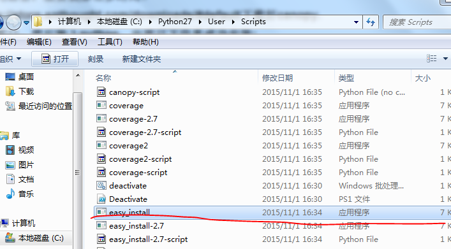Go to User in breadcrumb path

[x=217, y=22]
